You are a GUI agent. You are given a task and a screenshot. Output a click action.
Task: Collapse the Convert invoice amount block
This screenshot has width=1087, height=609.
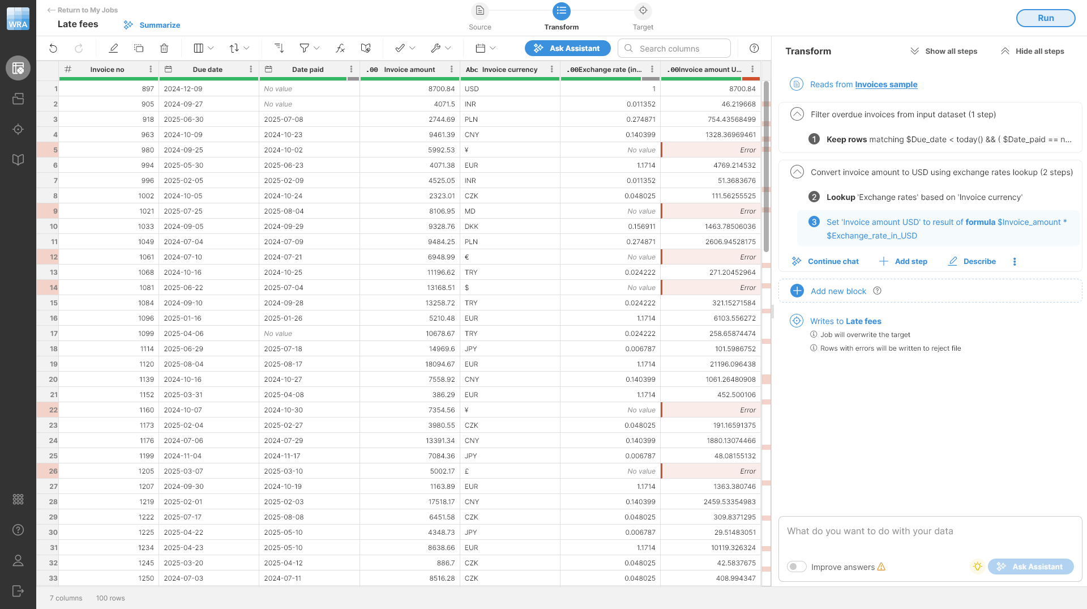click(x=797, y=172)
